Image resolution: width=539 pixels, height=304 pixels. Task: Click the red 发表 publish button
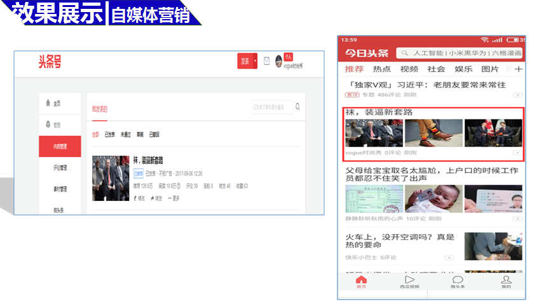(245, 61)
